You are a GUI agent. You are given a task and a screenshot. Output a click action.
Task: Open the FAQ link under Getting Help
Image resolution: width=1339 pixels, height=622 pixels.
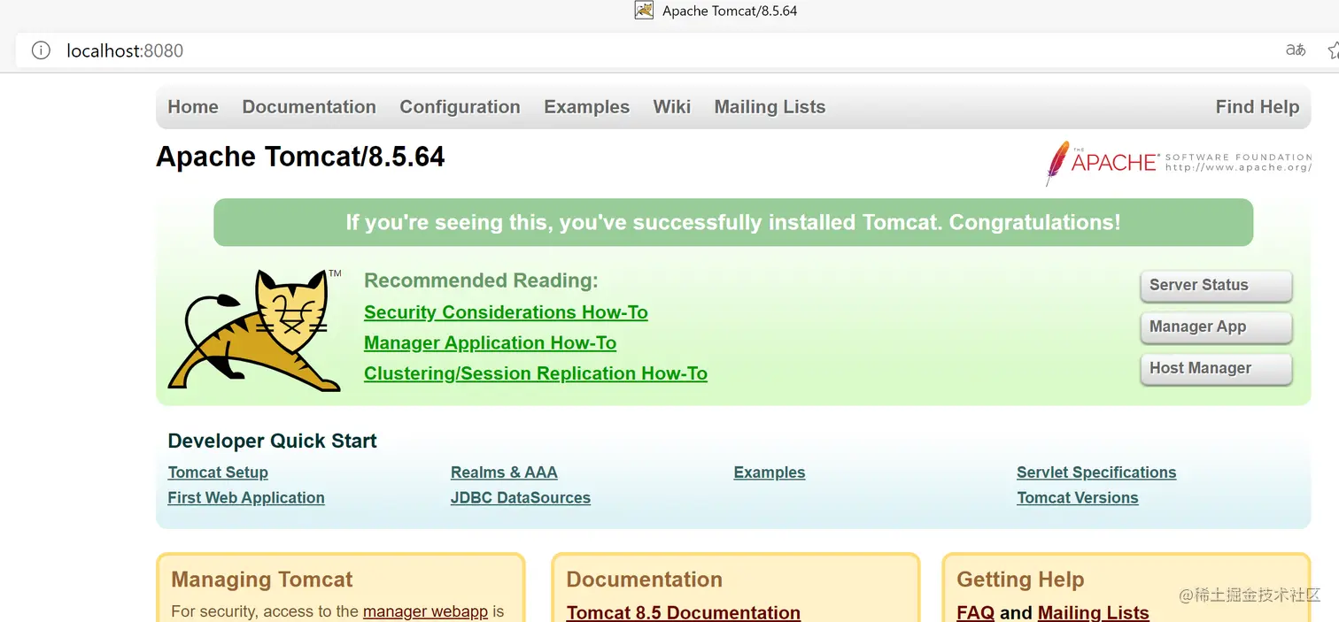[x=976, y=612]
